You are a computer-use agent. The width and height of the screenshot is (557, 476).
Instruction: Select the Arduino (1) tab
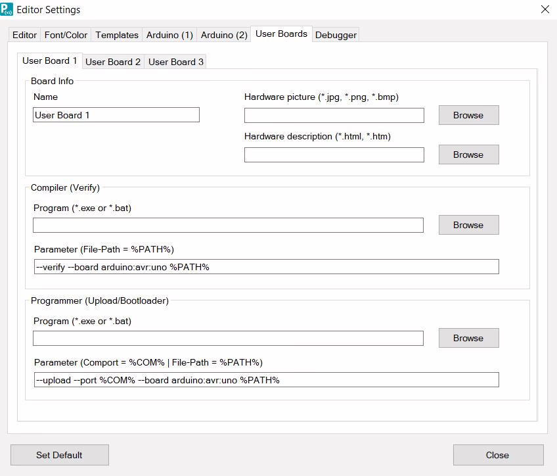pyautogui.click(x=169, y=35)
